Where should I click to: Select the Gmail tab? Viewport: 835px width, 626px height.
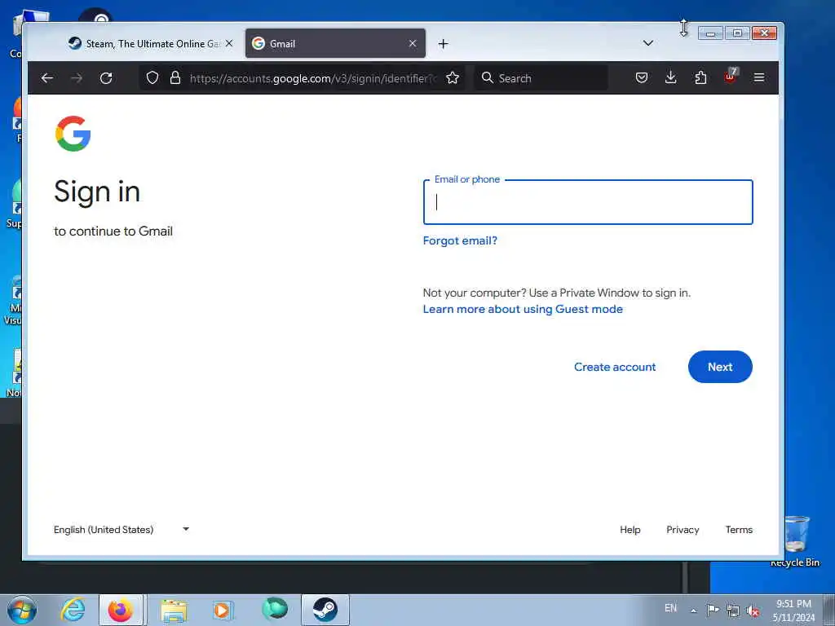[335, 44]
